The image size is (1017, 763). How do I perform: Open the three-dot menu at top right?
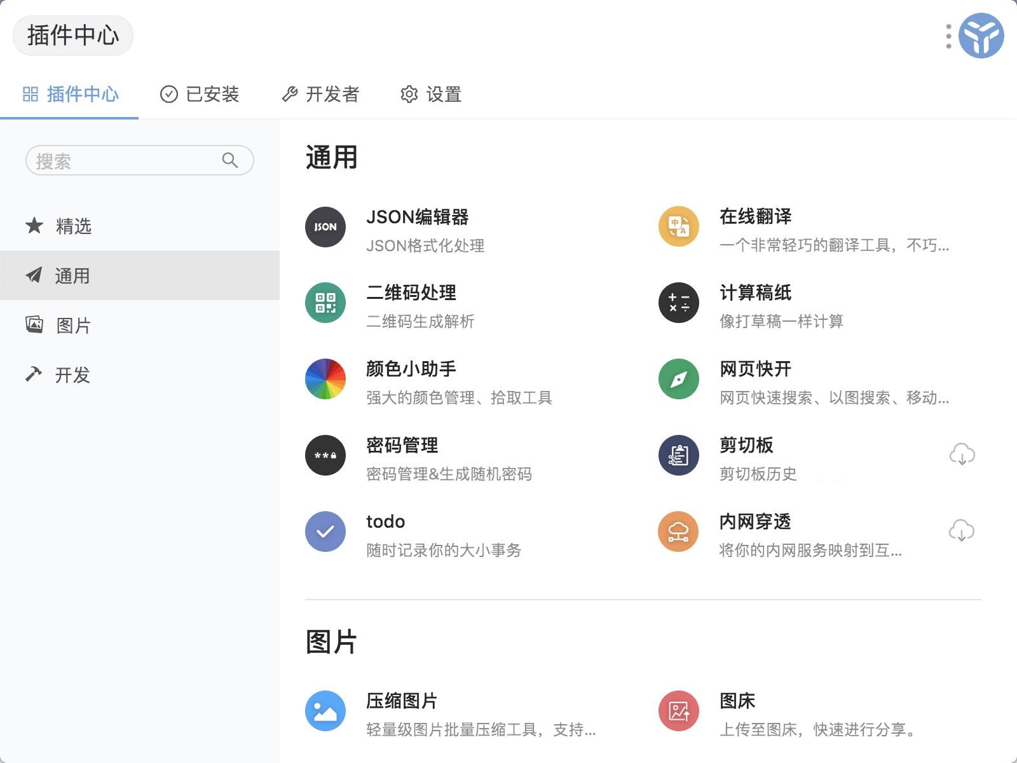[948, 36]
